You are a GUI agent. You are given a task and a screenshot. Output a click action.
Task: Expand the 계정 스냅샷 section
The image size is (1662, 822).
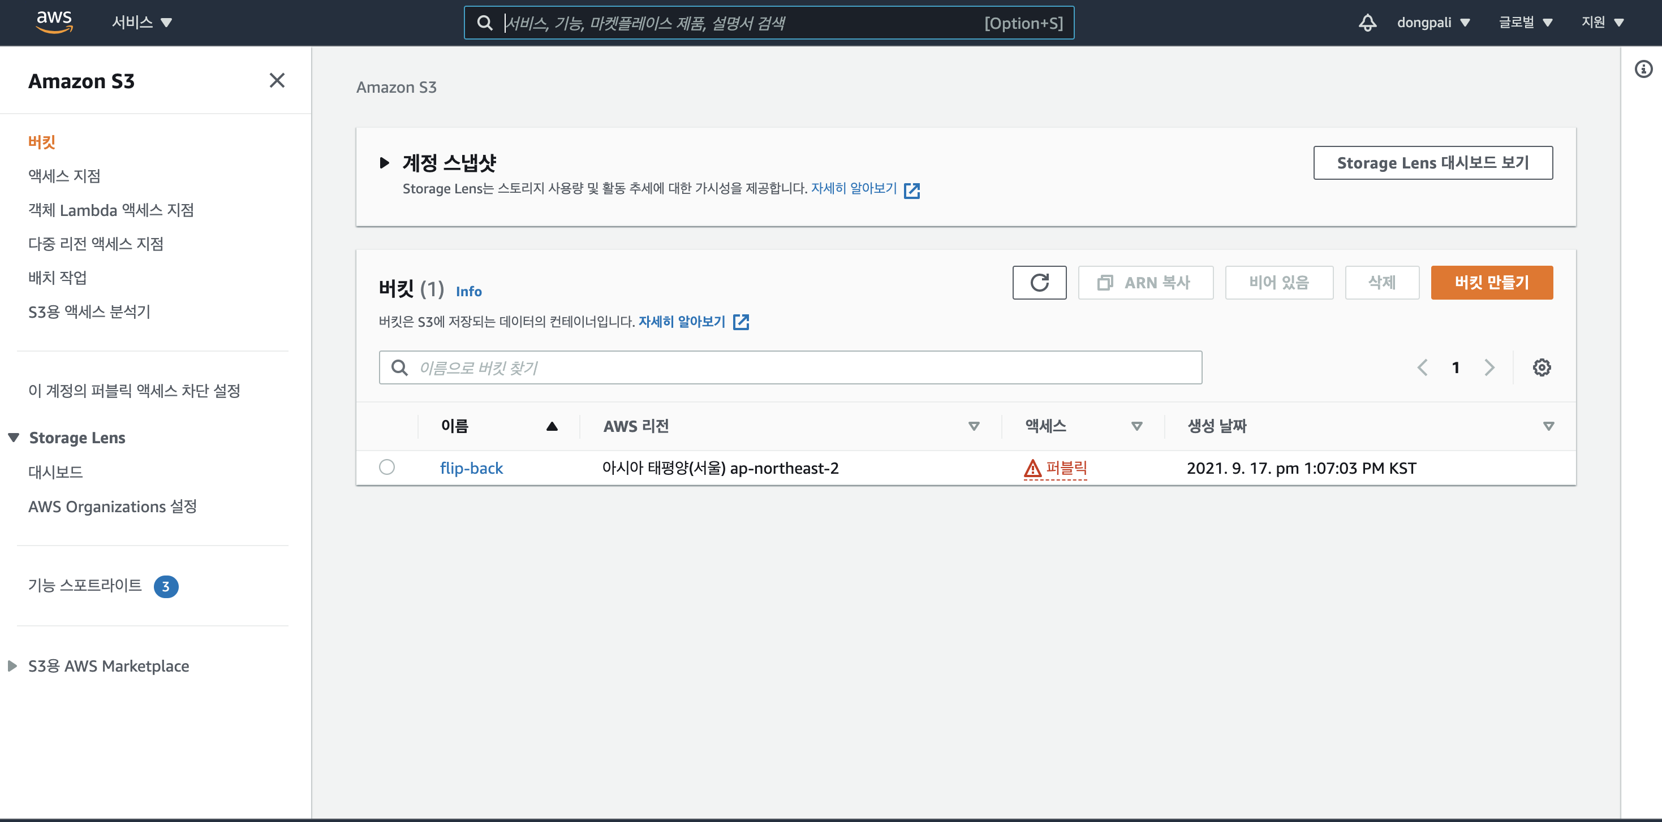(x=384, y=162)
